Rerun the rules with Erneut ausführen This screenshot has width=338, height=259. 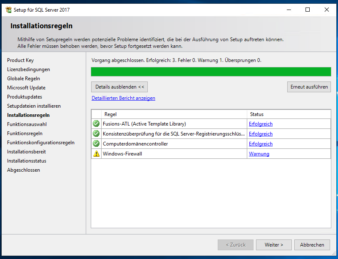click(309, 87)
